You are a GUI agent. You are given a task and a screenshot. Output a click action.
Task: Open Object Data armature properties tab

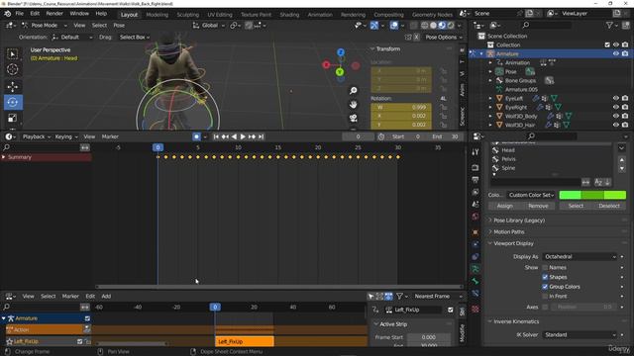tap(475, 269)
